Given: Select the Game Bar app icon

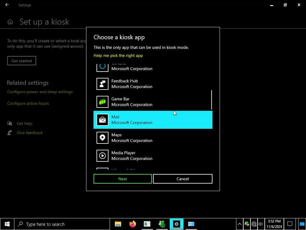Looking at the screenshot, I should (102, 102).
